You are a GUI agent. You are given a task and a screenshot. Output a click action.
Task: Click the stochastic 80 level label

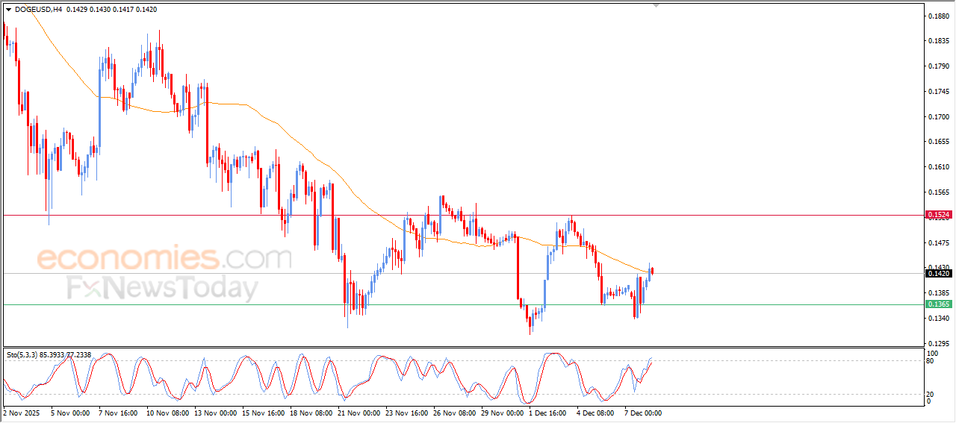pos(931,361)
